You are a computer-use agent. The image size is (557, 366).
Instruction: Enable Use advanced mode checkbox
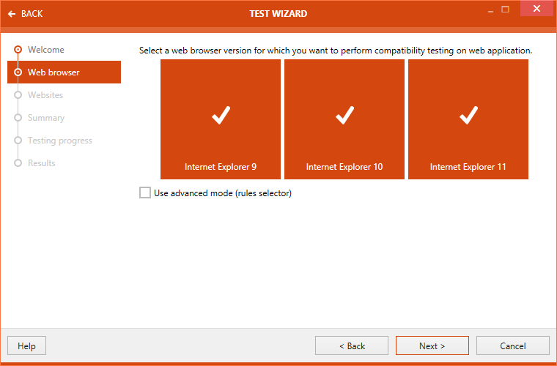(145, 193)
